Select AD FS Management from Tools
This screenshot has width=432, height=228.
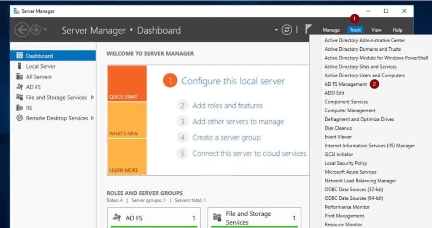[x=346, y=84]
